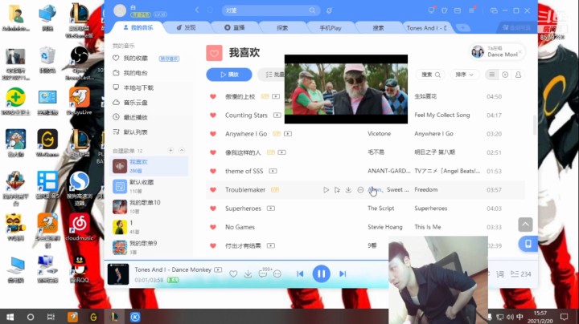579x324 pixels.
Task: Switch to the 我的音乐 tab
Action: [138, 27]
